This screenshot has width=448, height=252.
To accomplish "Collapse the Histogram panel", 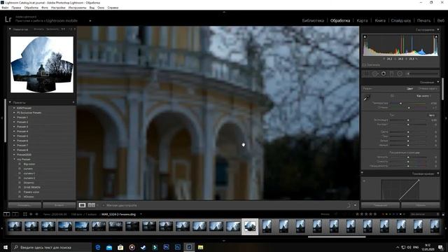I will [438, 29].
